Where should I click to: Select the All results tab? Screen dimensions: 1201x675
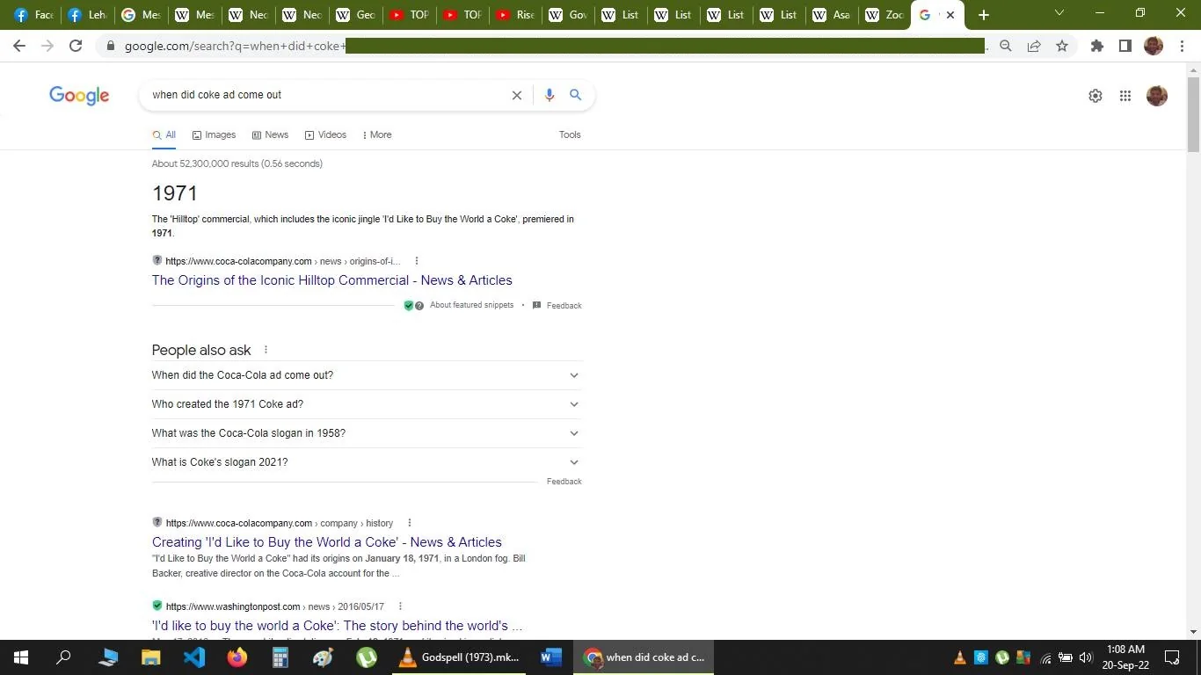click(164, 134)
